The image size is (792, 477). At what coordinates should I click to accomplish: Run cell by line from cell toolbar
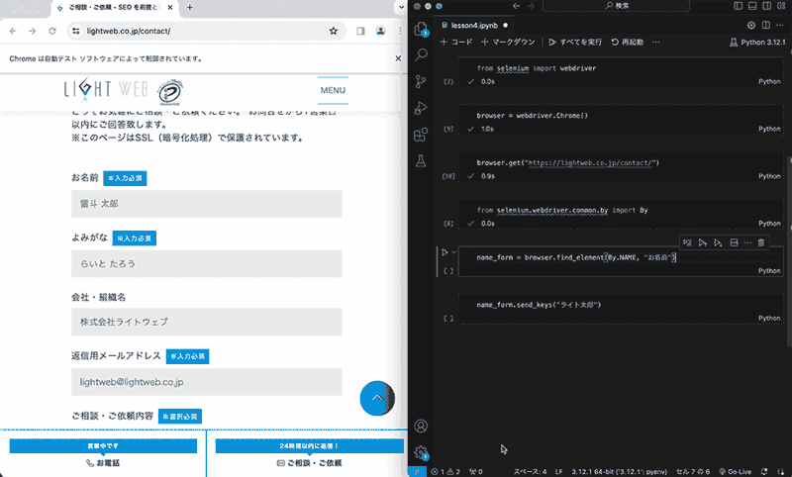click(x=687, y=242)
